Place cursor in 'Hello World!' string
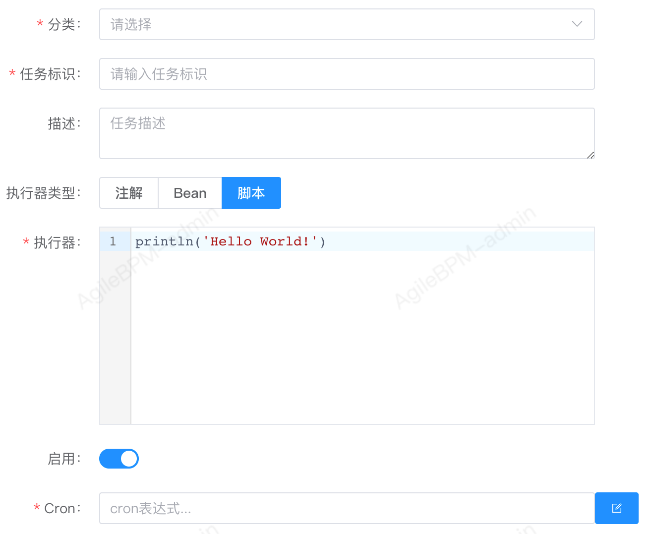653x534 pixels. click(260, 241)
